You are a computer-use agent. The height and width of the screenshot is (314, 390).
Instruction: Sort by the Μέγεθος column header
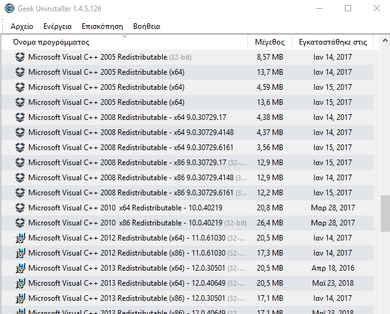270,42
